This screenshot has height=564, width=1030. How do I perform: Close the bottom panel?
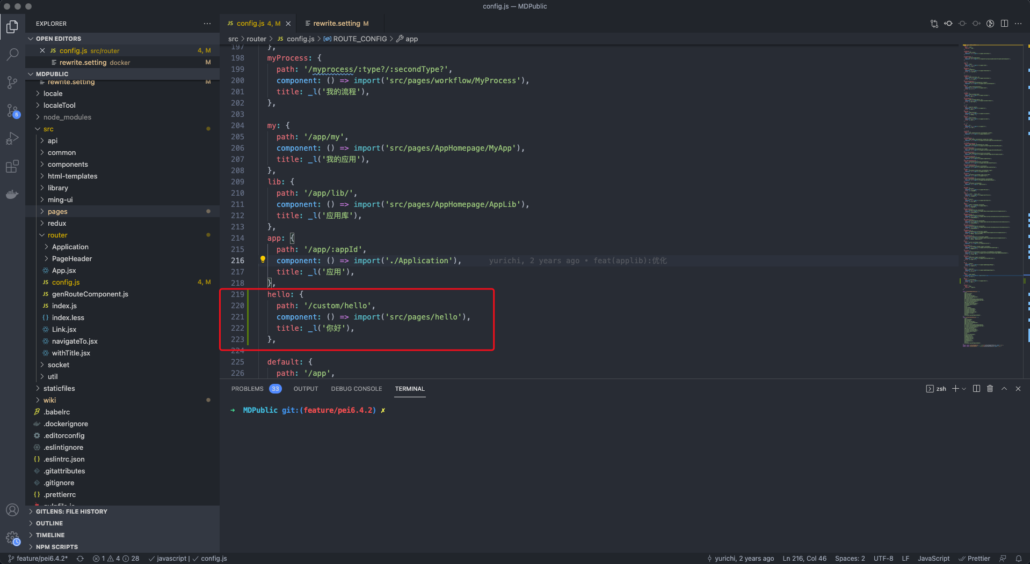1018,389
